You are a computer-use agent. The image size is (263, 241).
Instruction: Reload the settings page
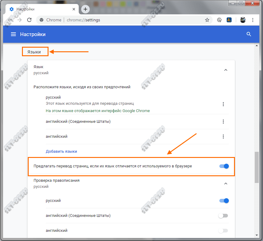pyautogui.click(x=29, y=20)
